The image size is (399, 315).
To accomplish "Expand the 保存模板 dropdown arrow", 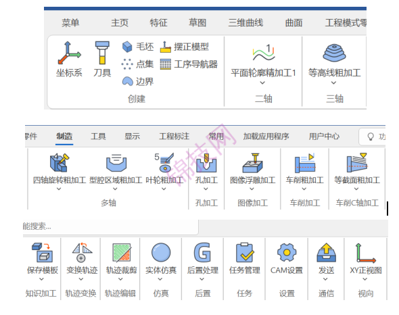I will pos(41,279).
